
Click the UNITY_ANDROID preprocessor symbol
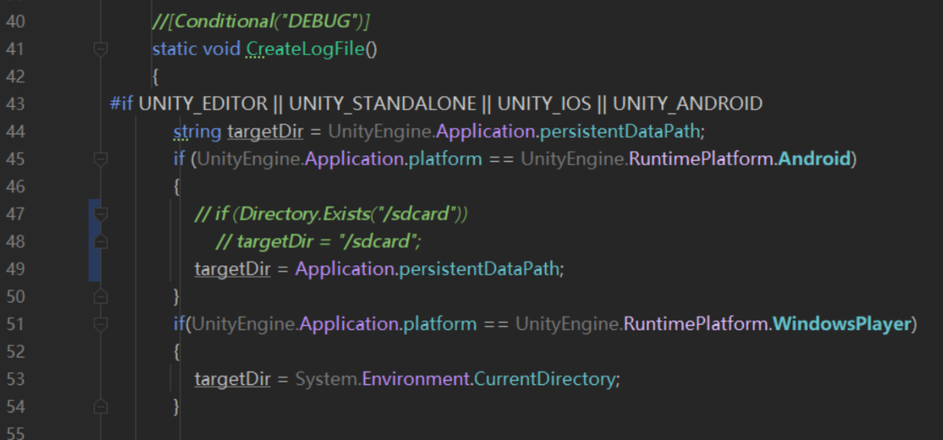coord(687,104)
